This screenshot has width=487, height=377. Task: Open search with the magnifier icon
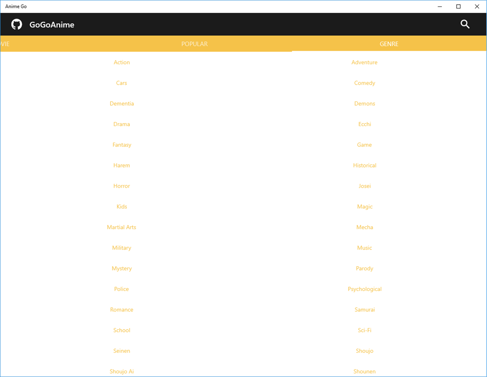pos(465,24)
